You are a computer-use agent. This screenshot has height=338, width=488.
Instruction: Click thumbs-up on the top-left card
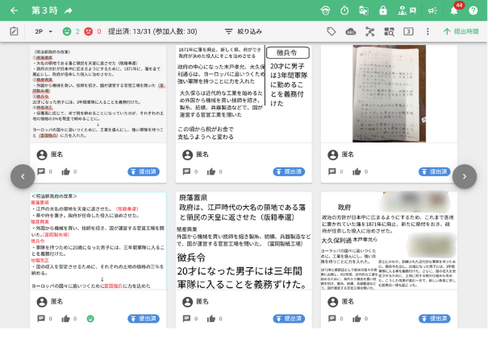pyautogui.click(x=65, y=171)
